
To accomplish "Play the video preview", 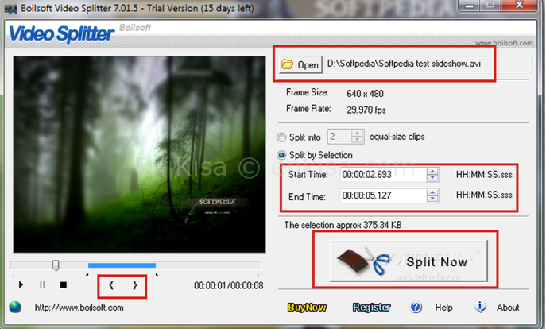I will pyautogui.click(x=21, y=284).
